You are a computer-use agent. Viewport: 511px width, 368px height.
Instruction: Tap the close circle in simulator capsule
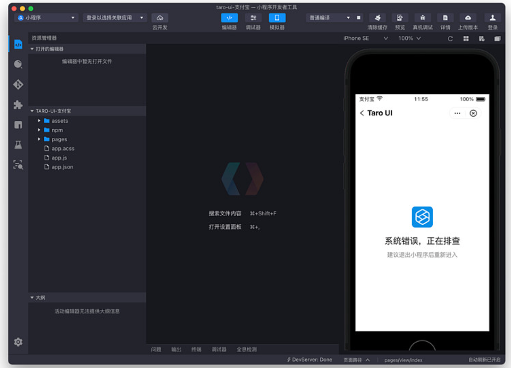click(x=473, y=113)
